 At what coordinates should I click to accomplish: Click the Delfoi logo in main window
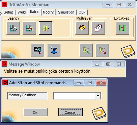click(x=128, y=51)
